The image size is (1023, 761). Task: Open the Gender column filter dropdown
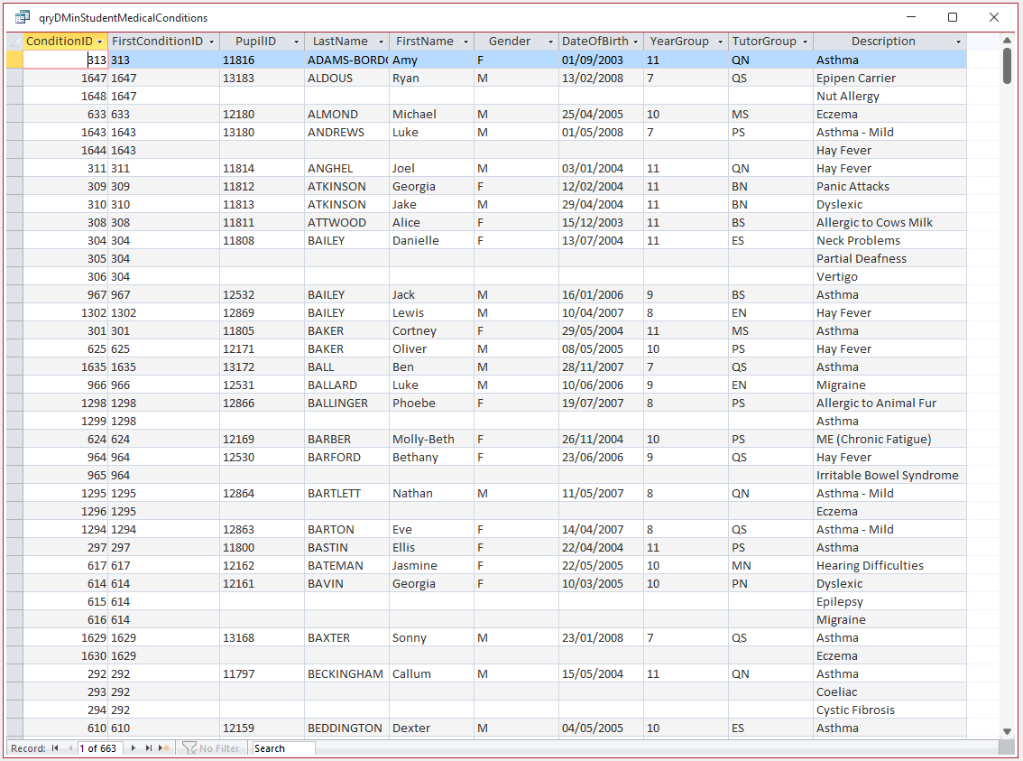pyautogui.click(x=550, y=42)
